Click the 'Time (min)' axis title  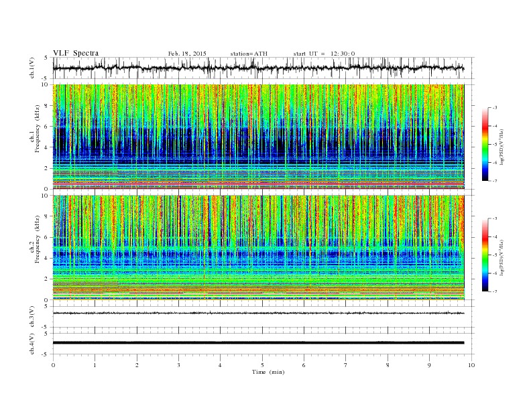(x=268, y=372)
